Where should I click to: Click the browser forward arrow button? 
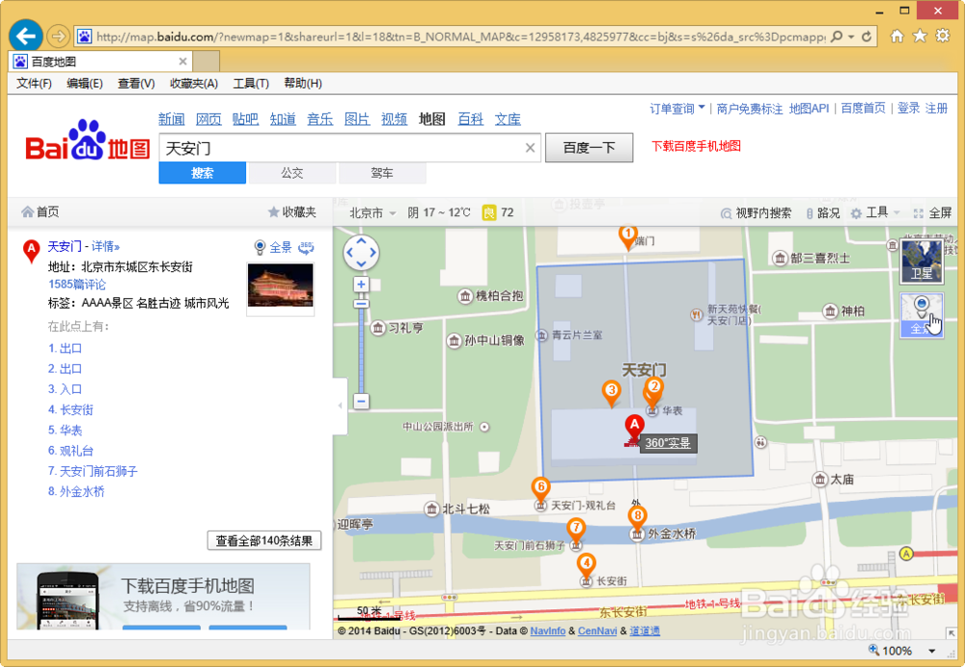point(58,37)
